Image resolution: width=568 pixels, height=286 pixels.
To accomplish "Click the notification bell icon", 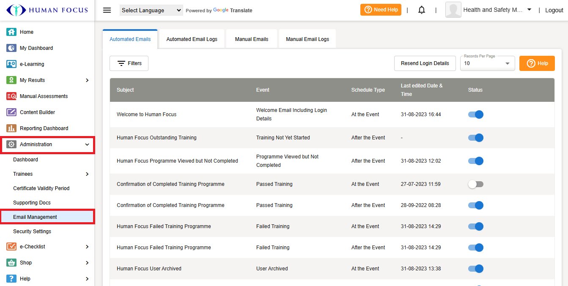I will pos(421,10).
